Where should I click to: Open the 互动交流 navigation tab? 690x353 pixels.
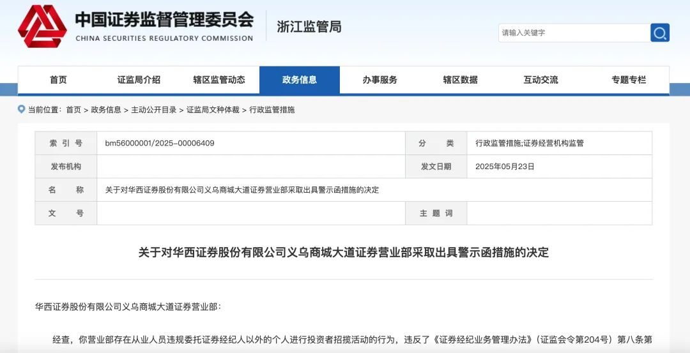pyautogui.click(x=541, y=80)
